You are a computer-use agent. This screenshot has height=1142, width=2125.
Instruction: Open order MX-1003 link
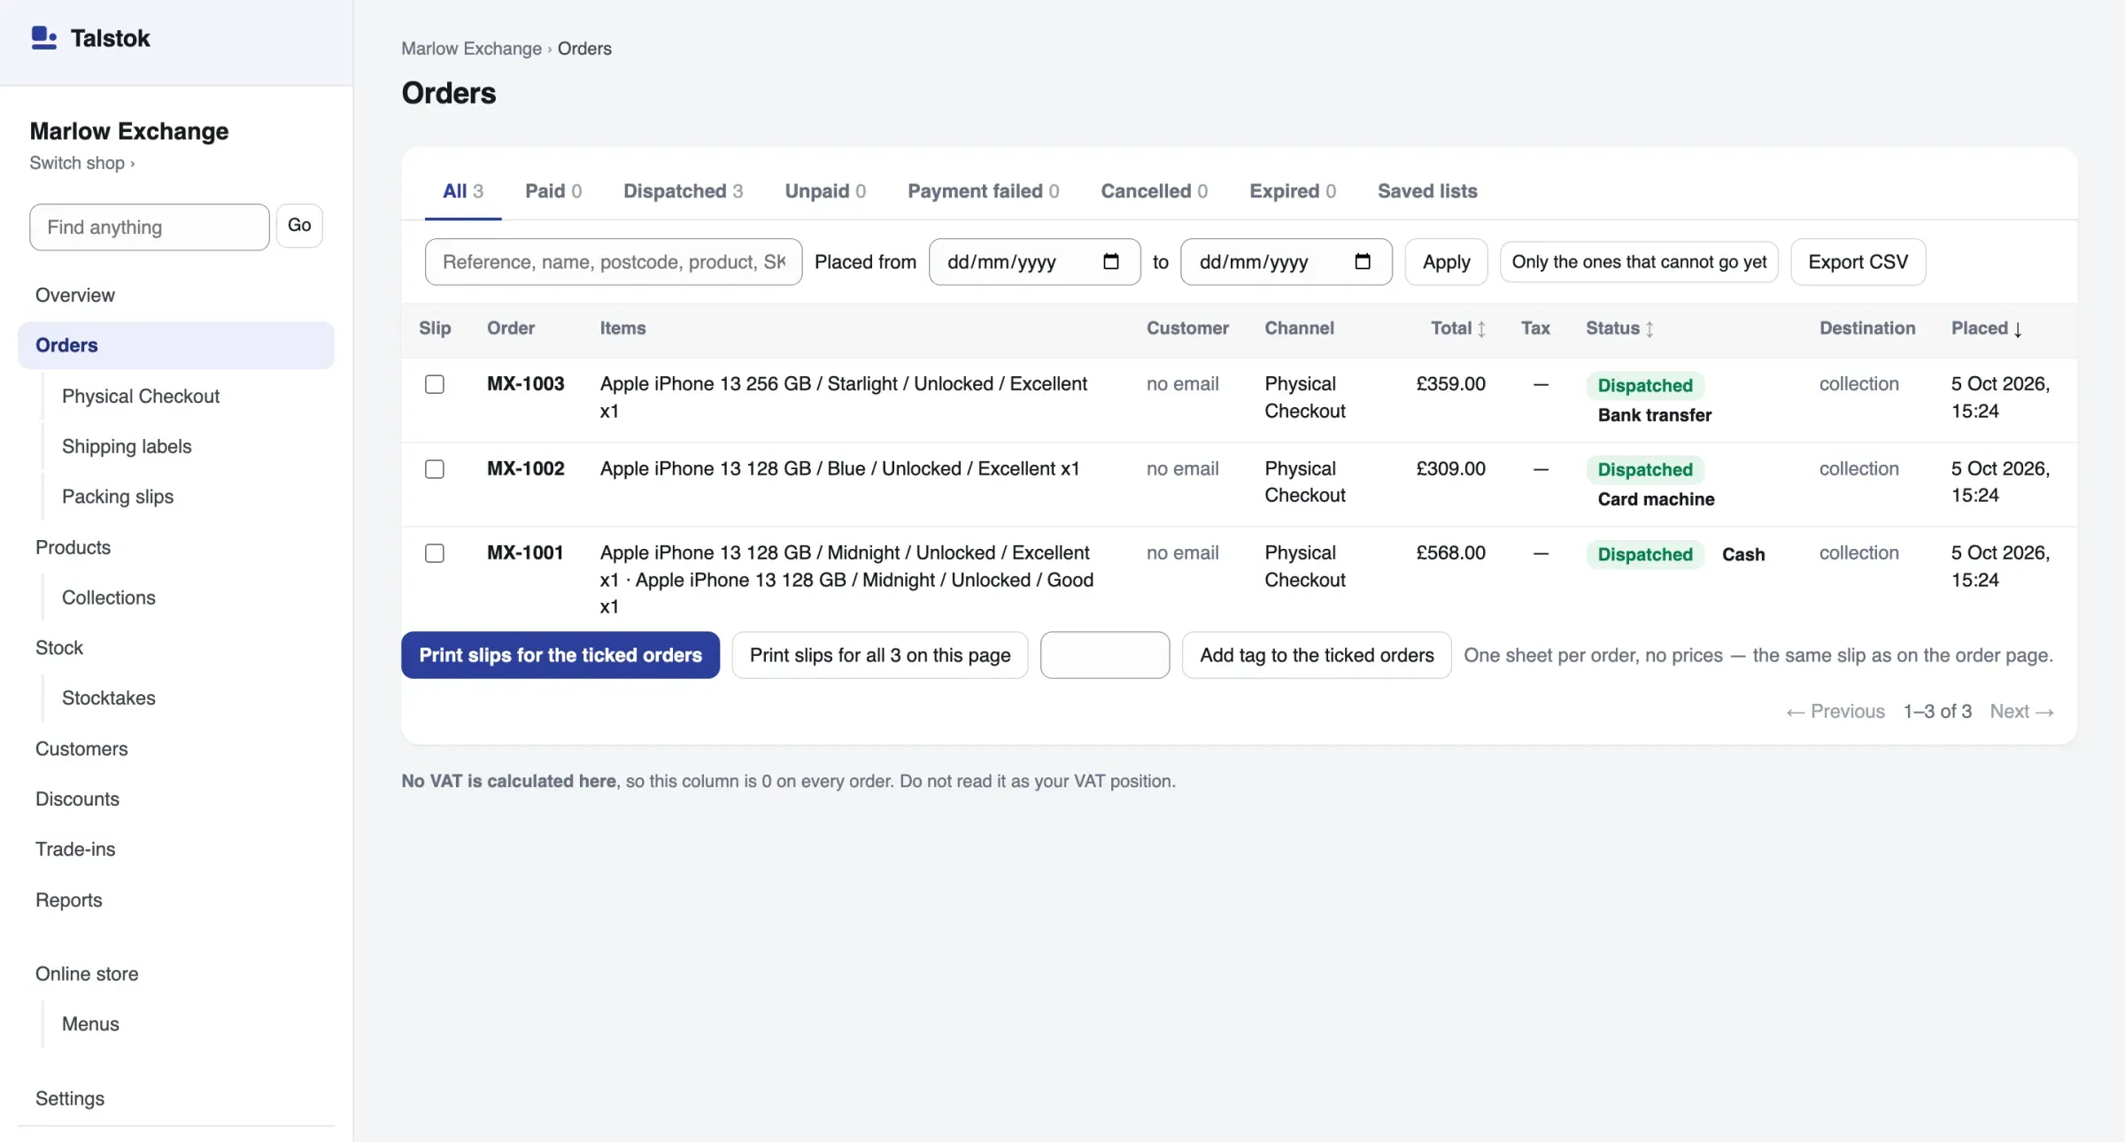(526, 384)
